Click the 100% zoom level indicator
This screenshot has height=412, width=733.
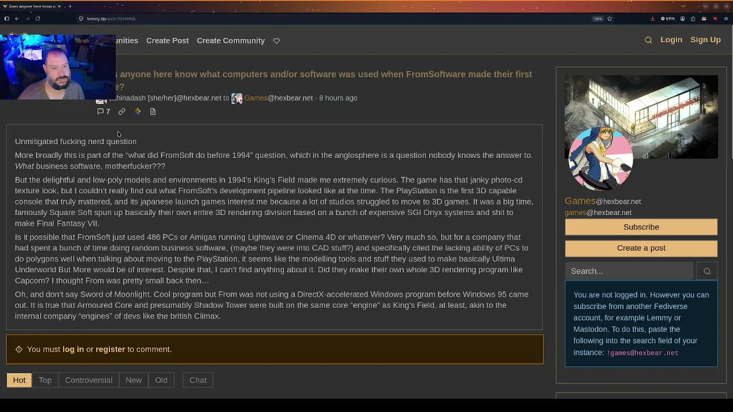click(x=598, y=18)
